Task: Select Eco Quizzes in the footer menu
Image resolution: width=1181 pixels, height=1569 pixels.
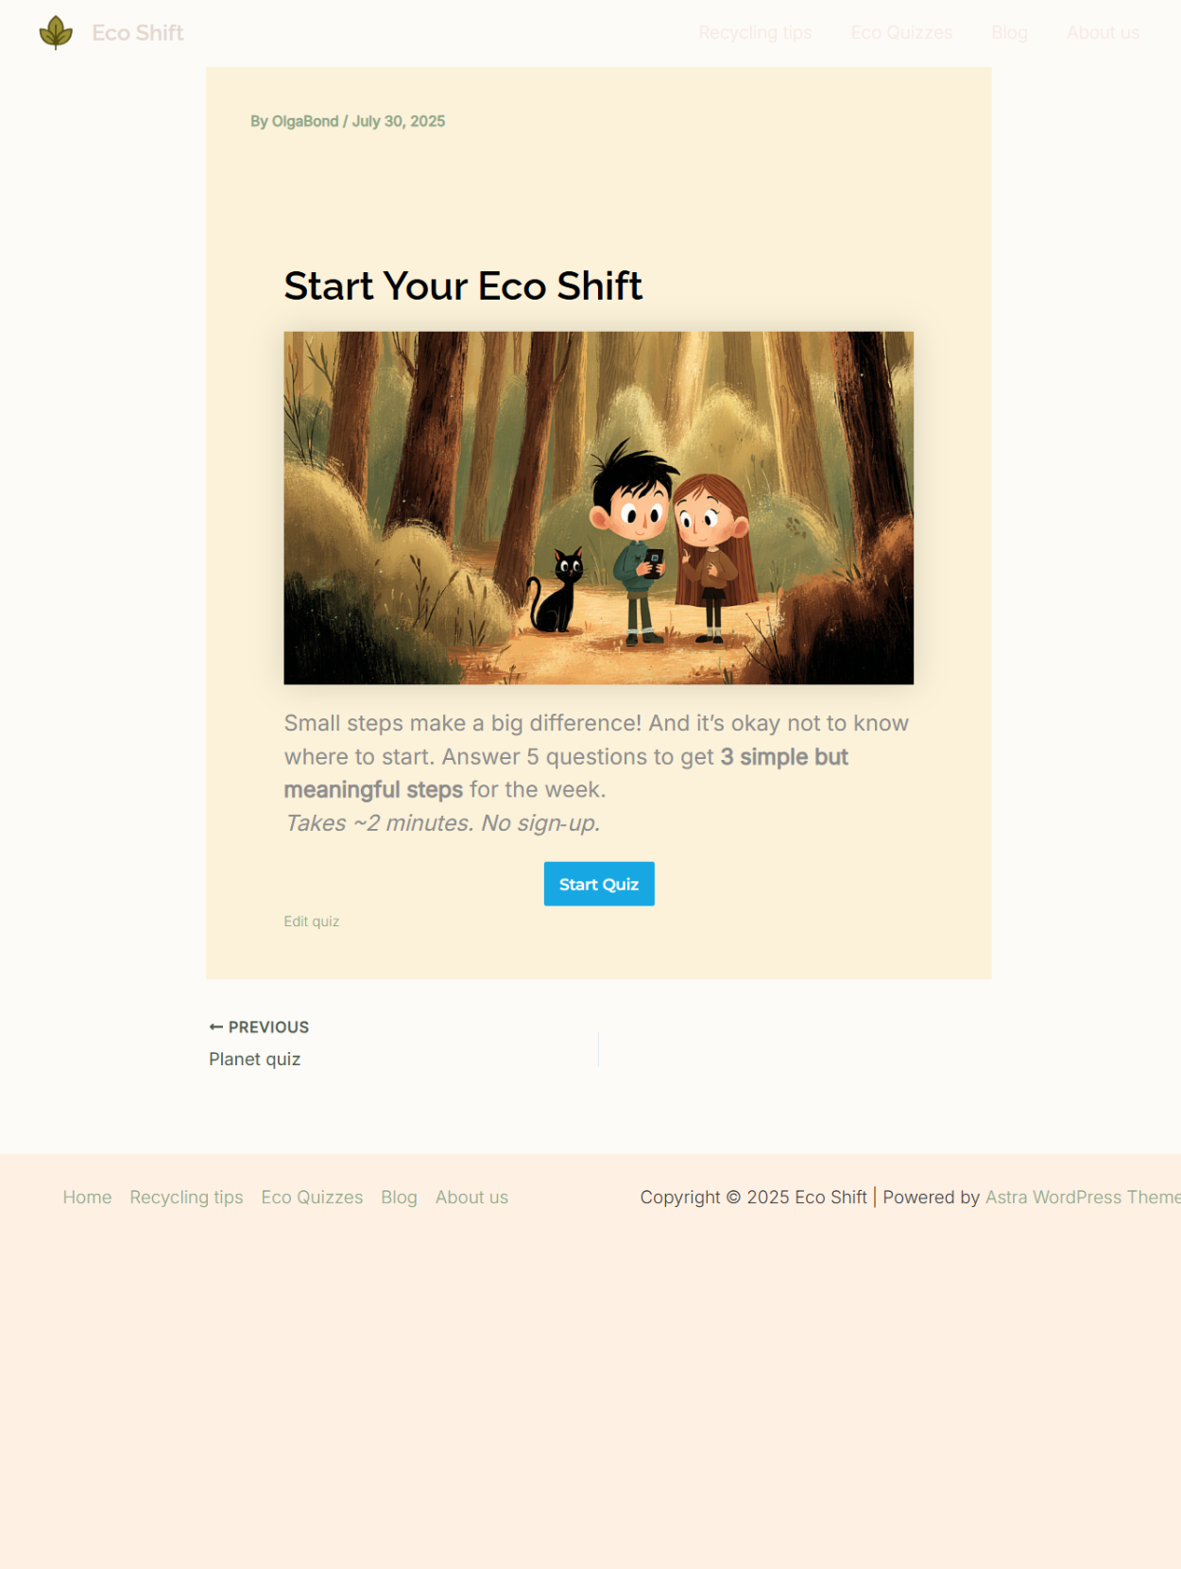Action: click(x=312, y=1198)
